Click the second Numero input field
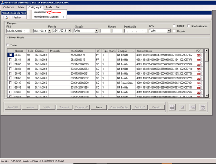This screenshot has height=164, width=216. 117,31
